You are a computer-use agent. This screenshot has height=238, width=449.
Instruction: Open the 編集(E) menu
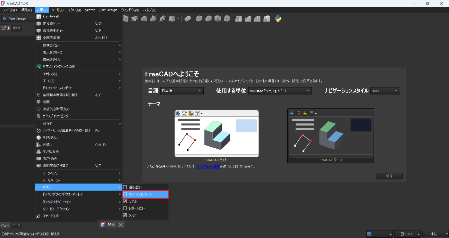[26, 10]
